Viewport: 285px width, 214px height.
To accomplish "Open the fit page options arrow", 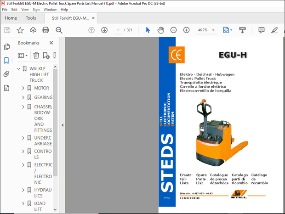I will point(231,30).
